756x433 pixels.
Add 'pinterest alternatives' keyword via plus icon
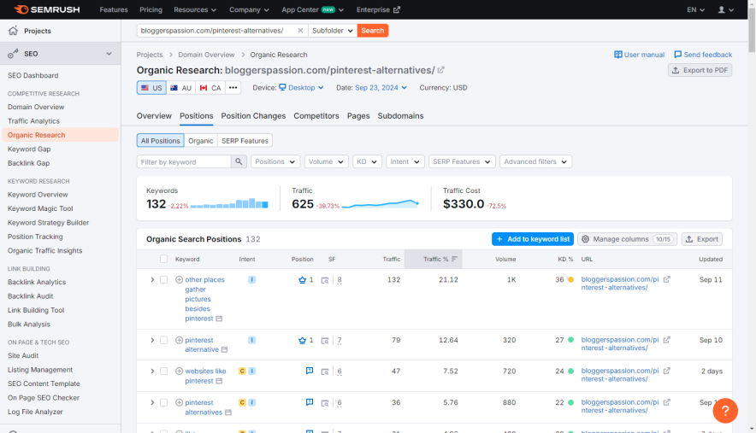click(180, 402)
